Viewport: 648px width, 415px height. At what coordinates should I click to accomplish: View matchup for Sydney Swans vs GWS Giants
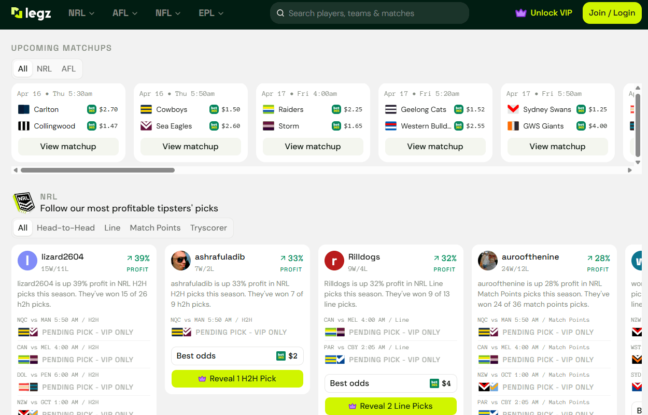tap(557, 147)
